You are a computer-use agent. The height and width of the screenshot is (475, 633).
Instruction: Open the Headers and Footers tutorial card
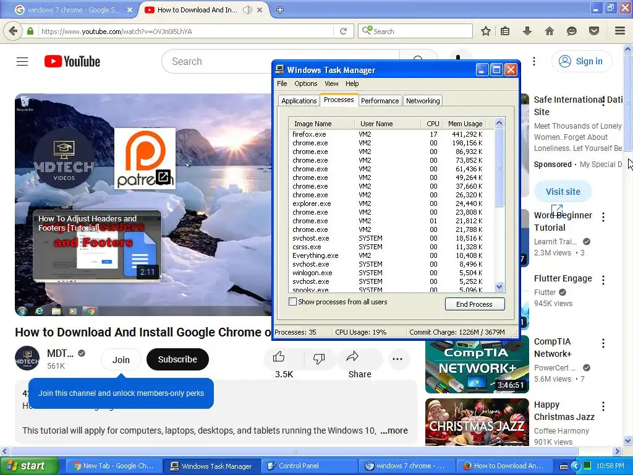(97, 246)
